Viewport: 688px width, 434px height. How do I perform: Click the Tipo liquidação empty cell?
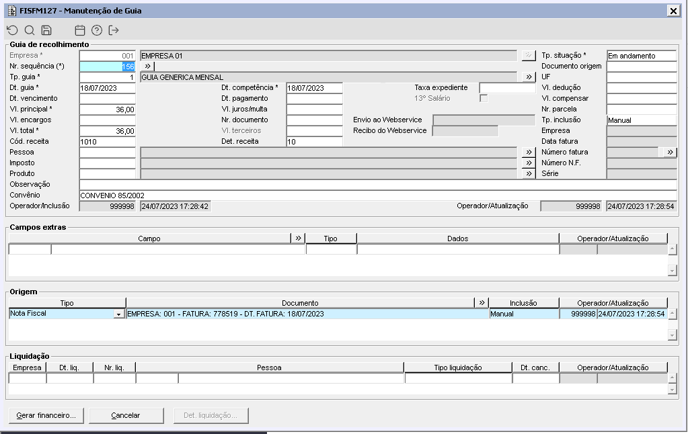(x=458, y=378)
